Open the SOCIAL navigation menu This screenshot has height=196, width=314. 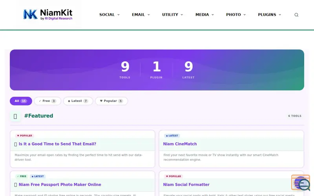(x=107, y=15)
